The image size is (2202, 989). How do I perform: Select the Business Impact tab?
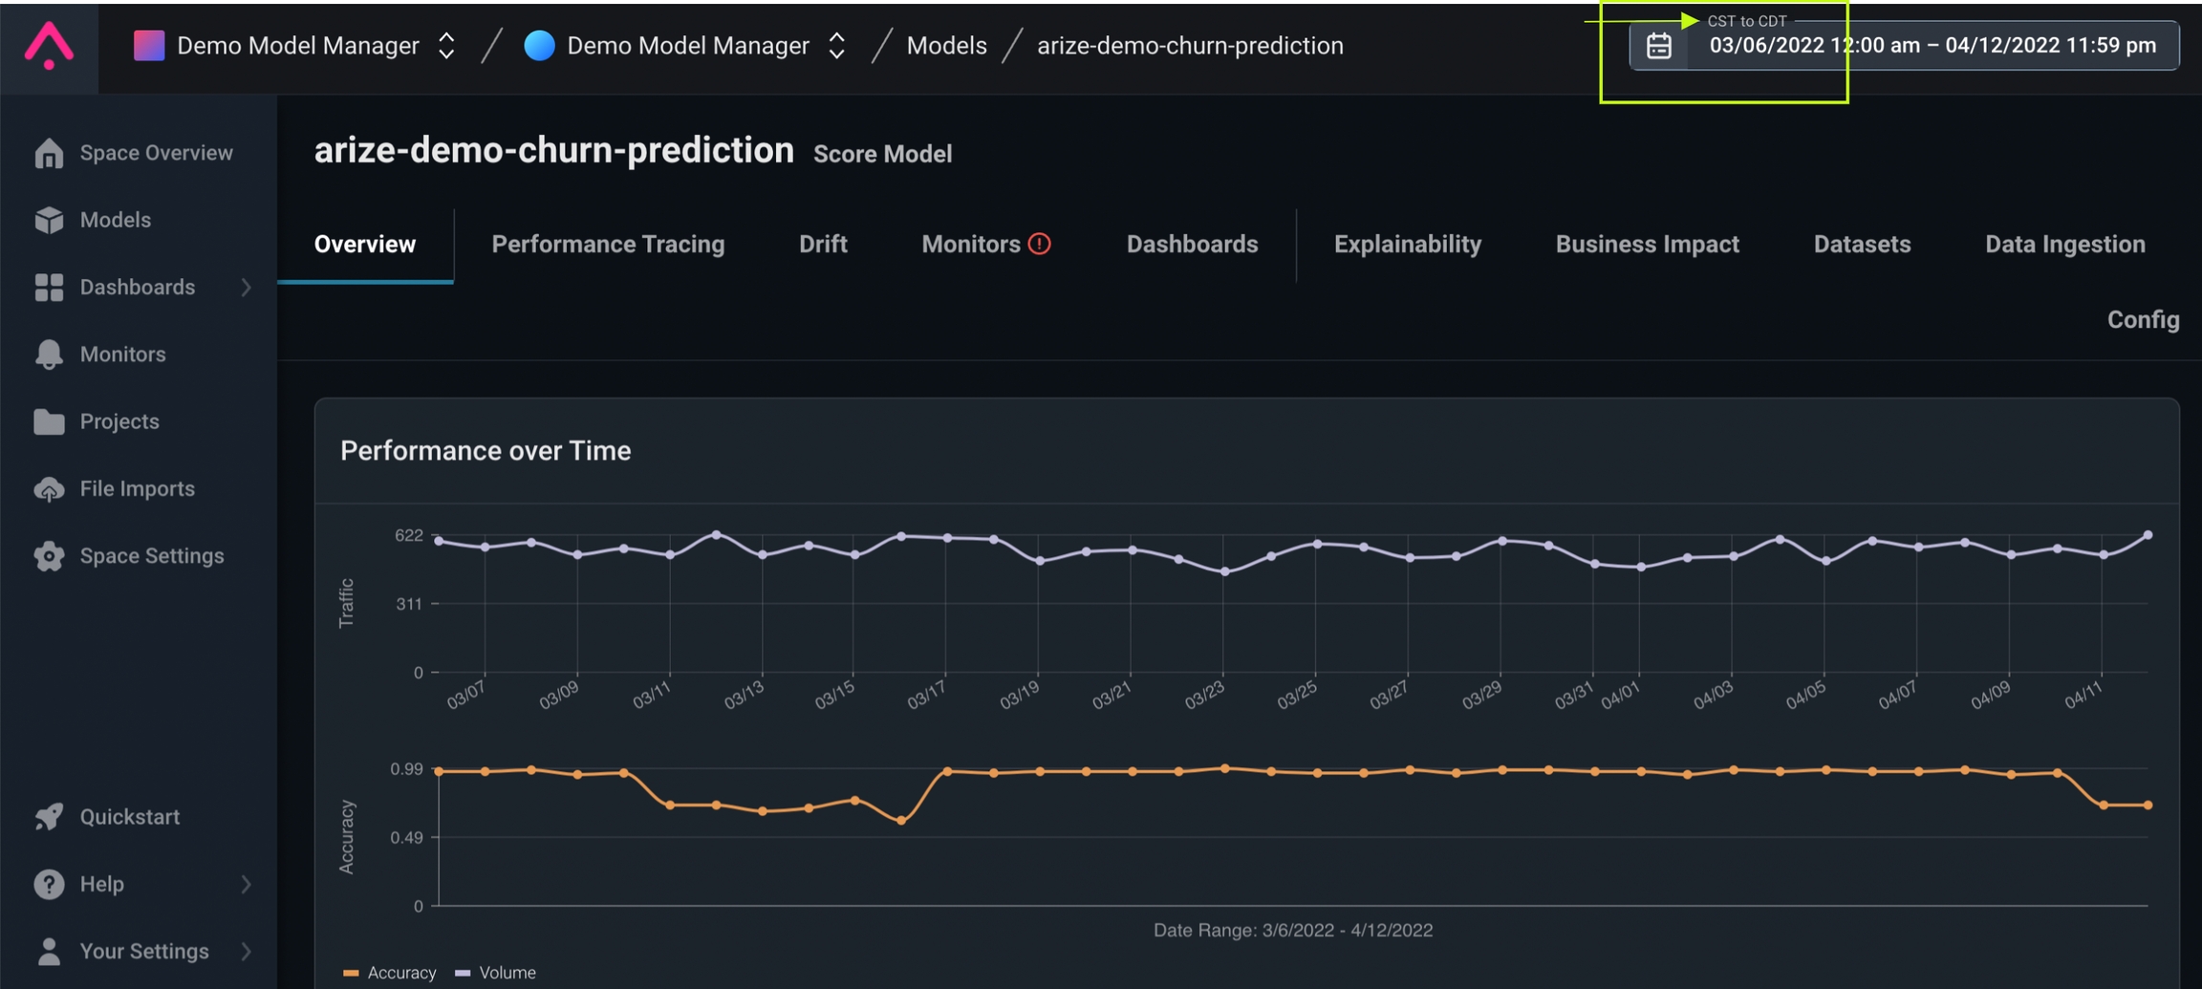pos(1648,244)
